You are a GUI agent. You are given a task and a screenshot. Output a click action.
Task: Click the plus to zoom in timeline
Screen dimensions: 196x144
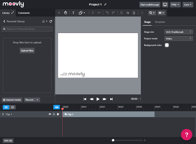pyautogui.click(x=145, y=140)
